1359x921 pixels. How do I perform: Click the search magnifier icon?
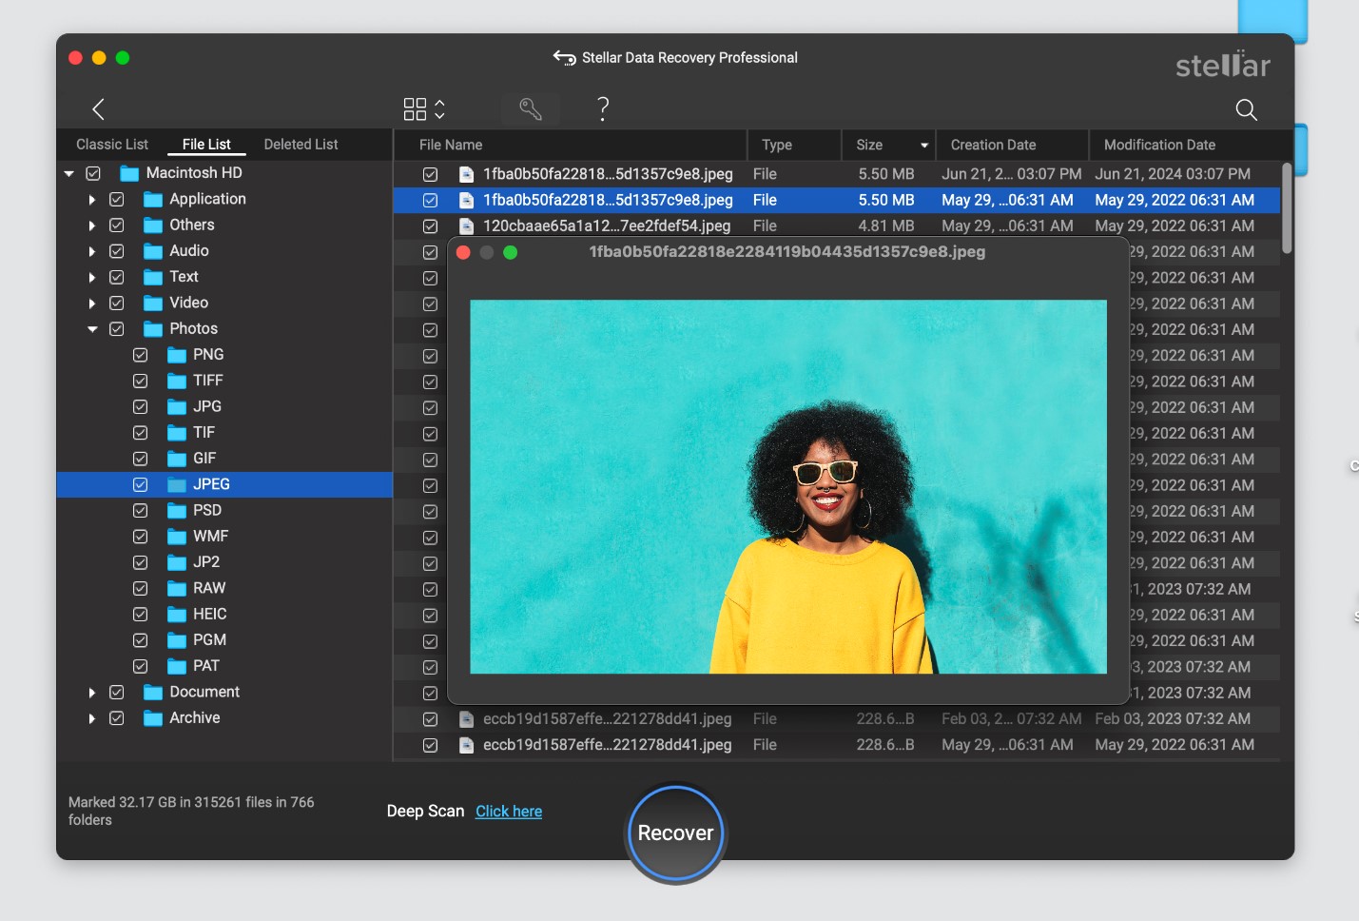tap(1246, 110)
